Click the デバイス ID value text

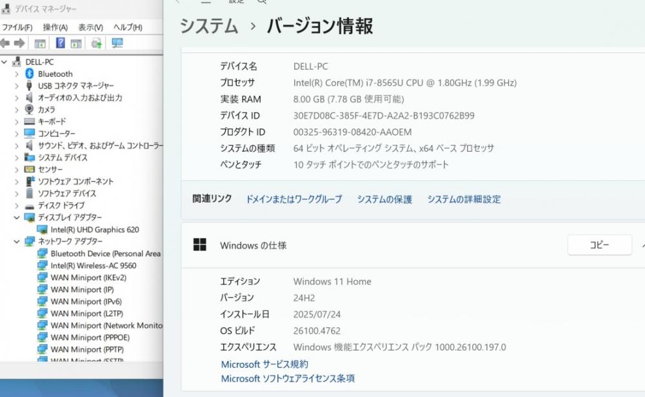(x=384, y=116)
